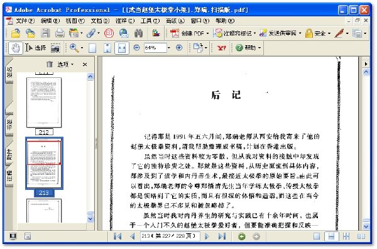377x249 pixels.
Task: Open the 帮助(H) menu
Action: pos(224,21)
